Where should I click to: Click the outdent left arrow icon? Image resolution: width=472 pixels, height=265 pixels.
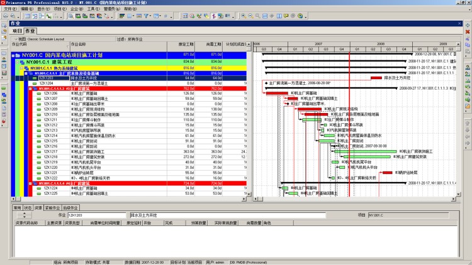tap(468, 137)
